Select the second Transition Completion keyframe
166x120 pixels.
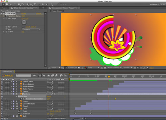[115, 99]
